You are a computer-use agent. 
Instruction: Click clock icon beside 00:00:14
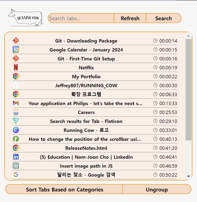pos(155,41)
